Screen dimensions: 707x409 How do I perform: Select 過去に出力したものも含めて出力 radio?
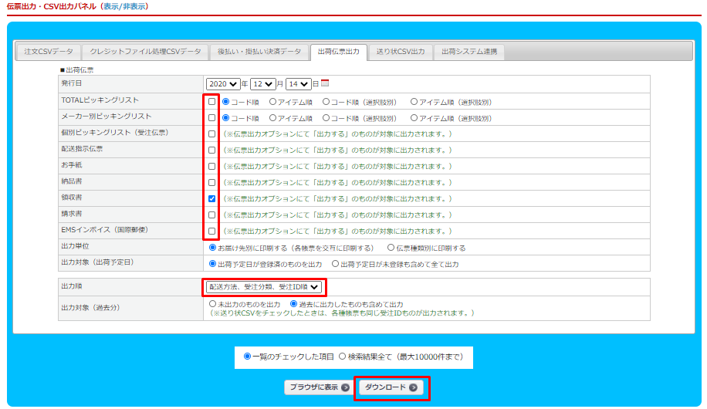point(293,304)
